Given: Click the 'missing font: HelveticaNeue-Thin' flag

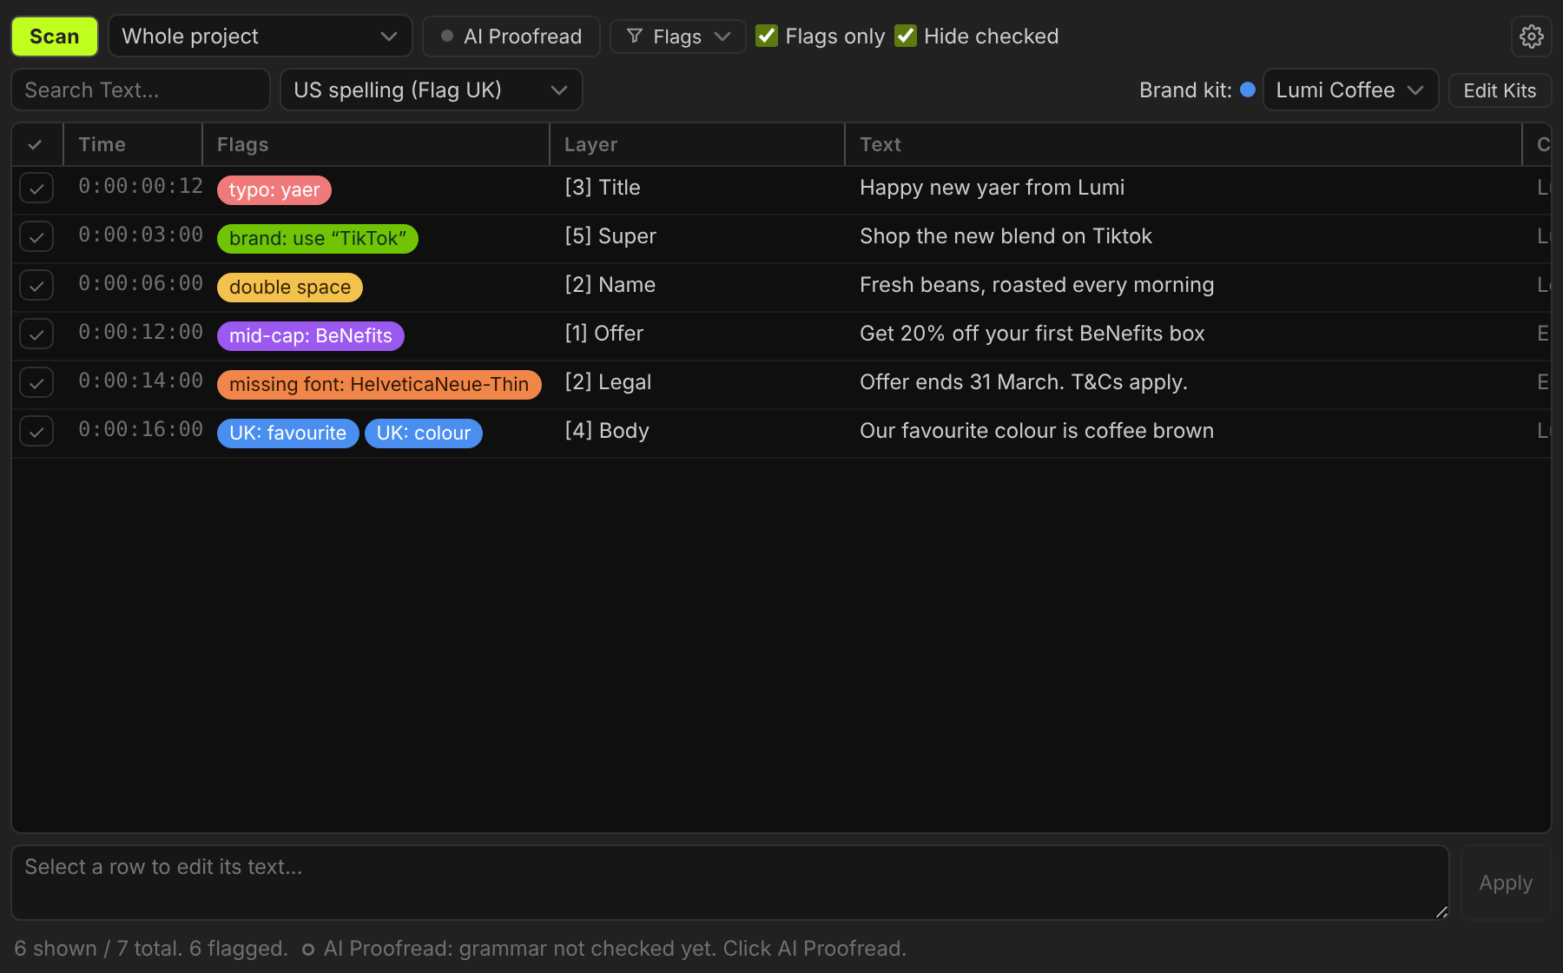Looking at the screenshot, I should coord(379,385).
